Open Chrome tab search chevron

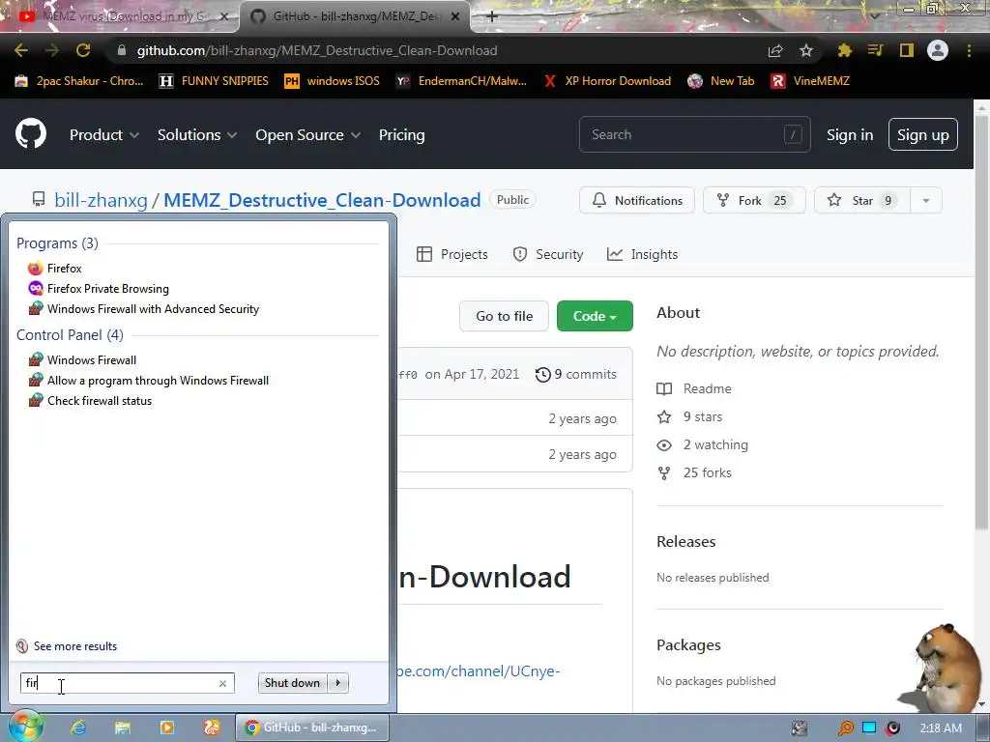(874, 17)
